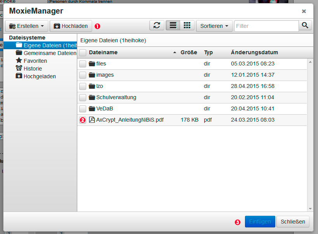Sort by the Größe column header

(x=189, y=52)
